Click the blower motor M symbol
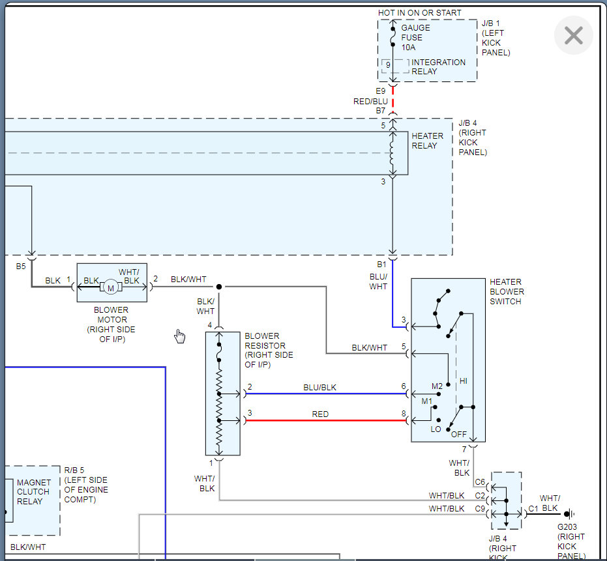The image size is (607, 561). [111, 288]
